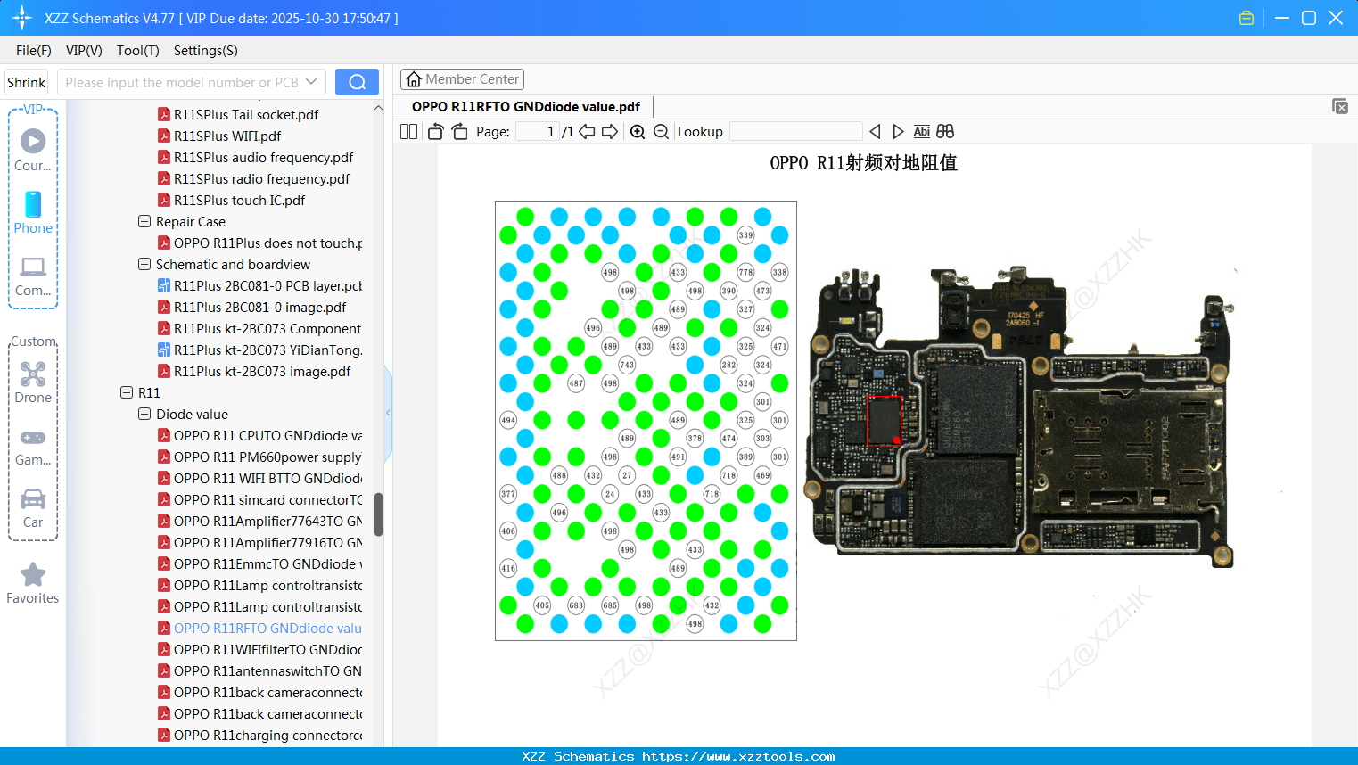
Task: Toggle the two-page layout view icon
Action: (408, 131)
